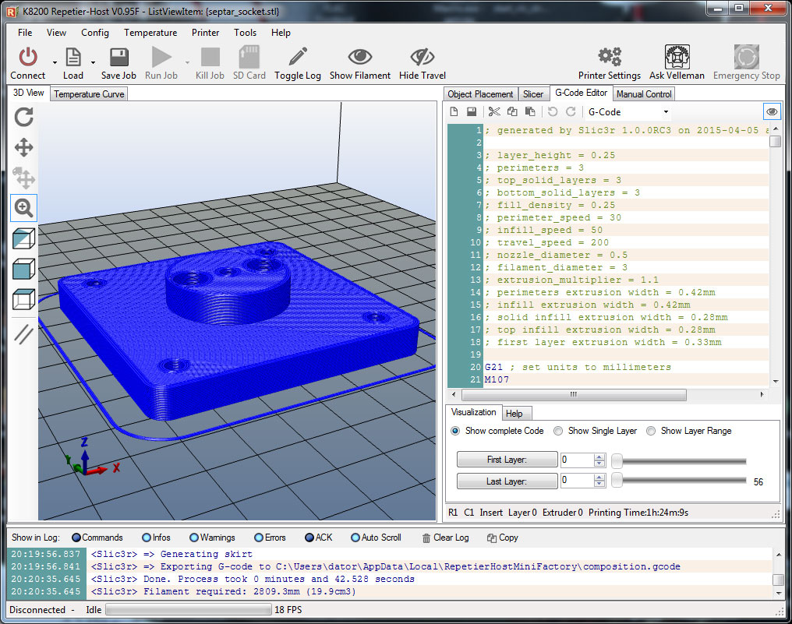
Task: Switch to Temperature Curve tab
Action: tap(89, 94)
